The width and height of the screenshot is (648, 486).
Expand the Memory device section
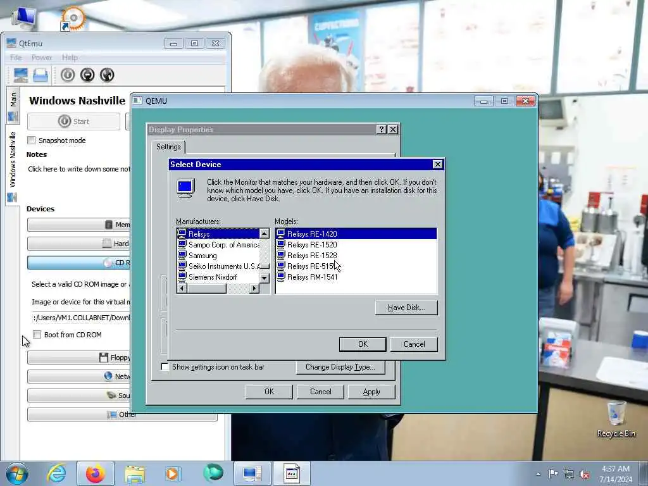click(x=78, y=225)
